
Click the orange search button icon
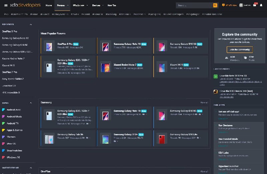[215, 5]
